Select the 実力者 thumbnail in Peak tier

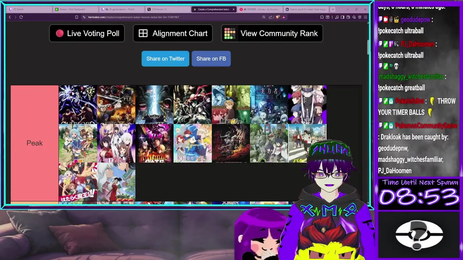click(269, 105)
